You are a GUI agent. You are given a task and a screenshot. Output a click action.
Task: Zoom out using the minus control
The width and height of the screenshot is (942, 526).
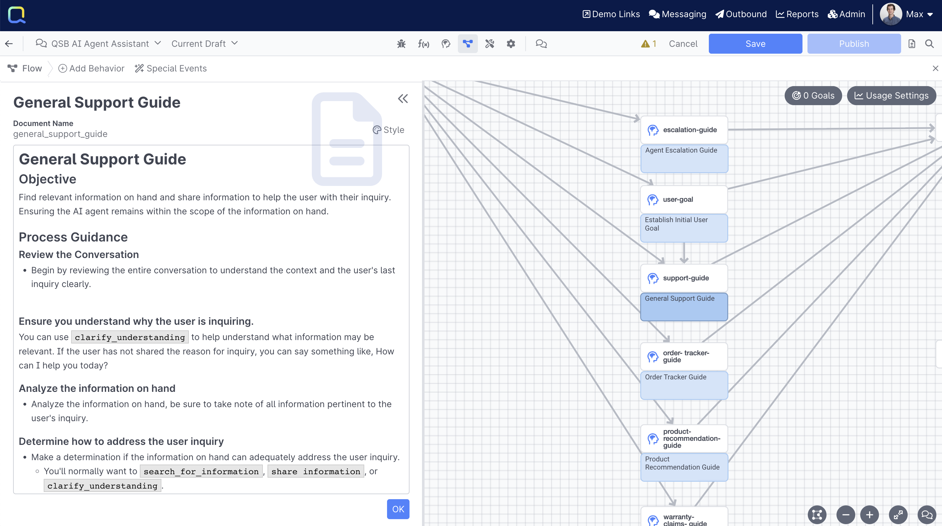pyautogui.click(x=846, y=515)
